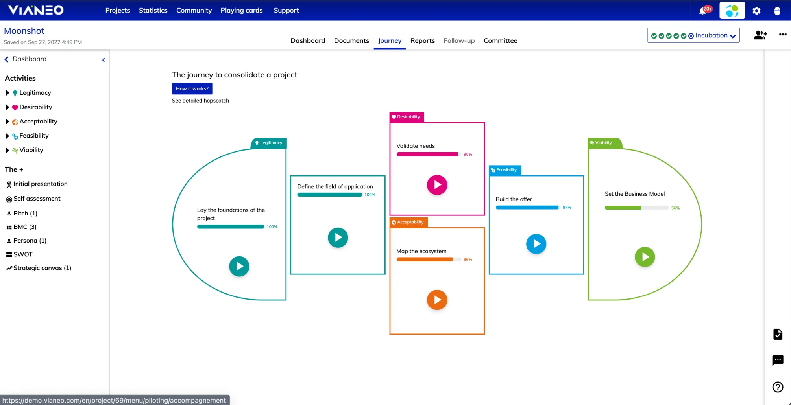This screenshot has height=405, width=791.
Task: Click the Validate needs progress bar at 95%
Action: tap(429, 154)
